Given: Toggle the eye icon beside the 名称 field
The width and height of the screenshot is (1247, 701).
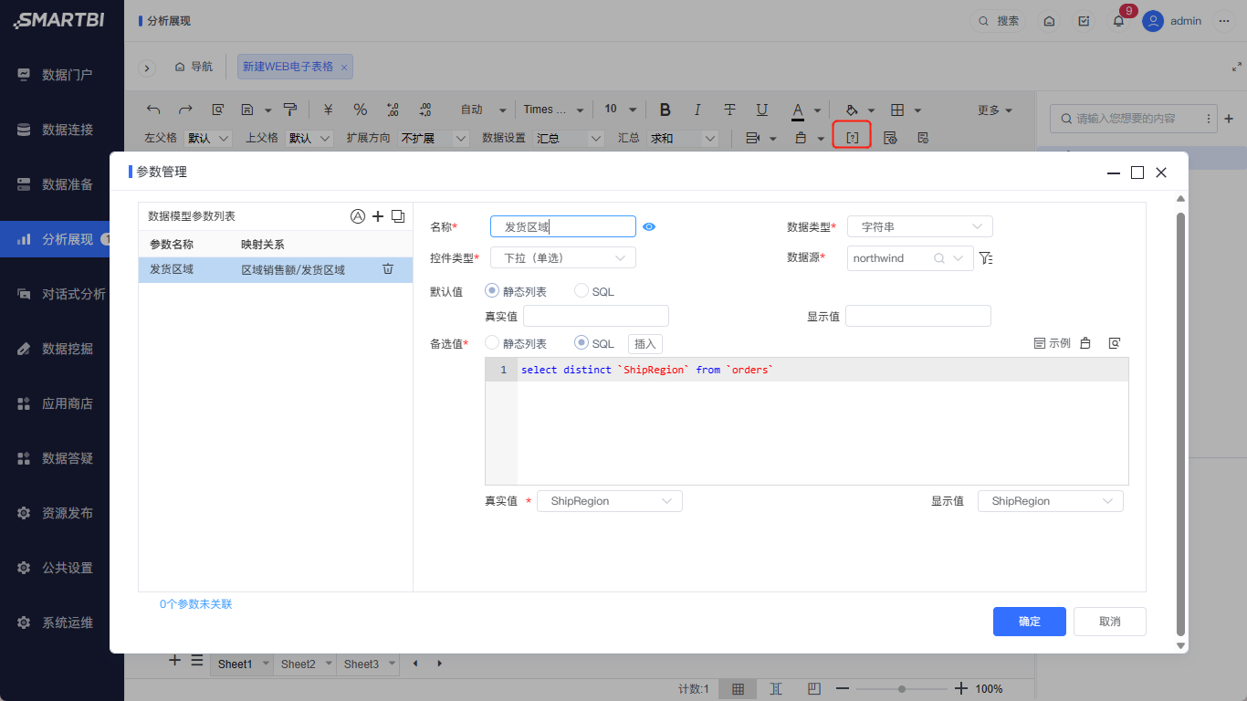Looking at the screenshot, I should click(x=649, y=226).
